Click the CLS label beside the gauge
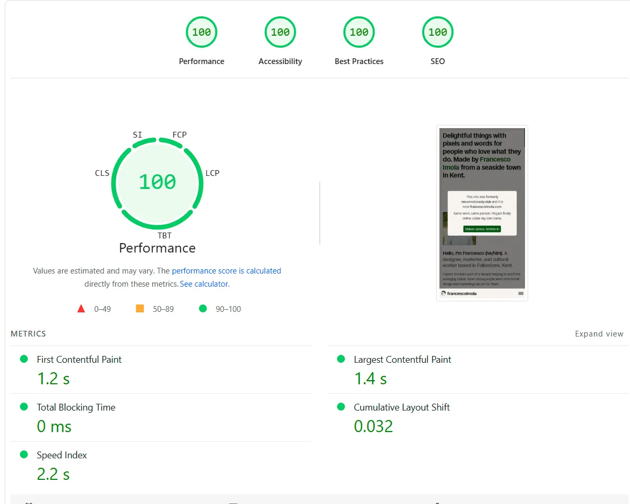 point(102,173)
